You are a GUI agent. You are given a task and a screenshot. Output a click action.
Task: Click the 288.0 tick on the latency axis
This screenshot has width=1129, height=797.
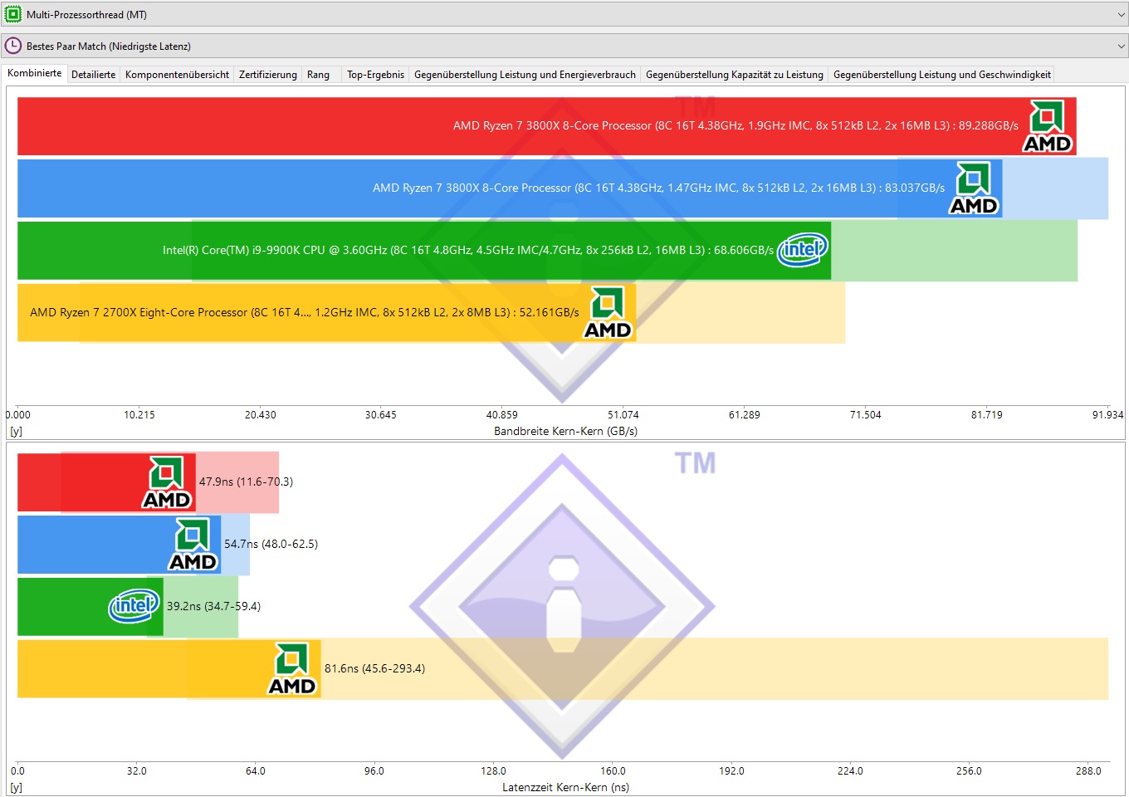point(1088,770)
